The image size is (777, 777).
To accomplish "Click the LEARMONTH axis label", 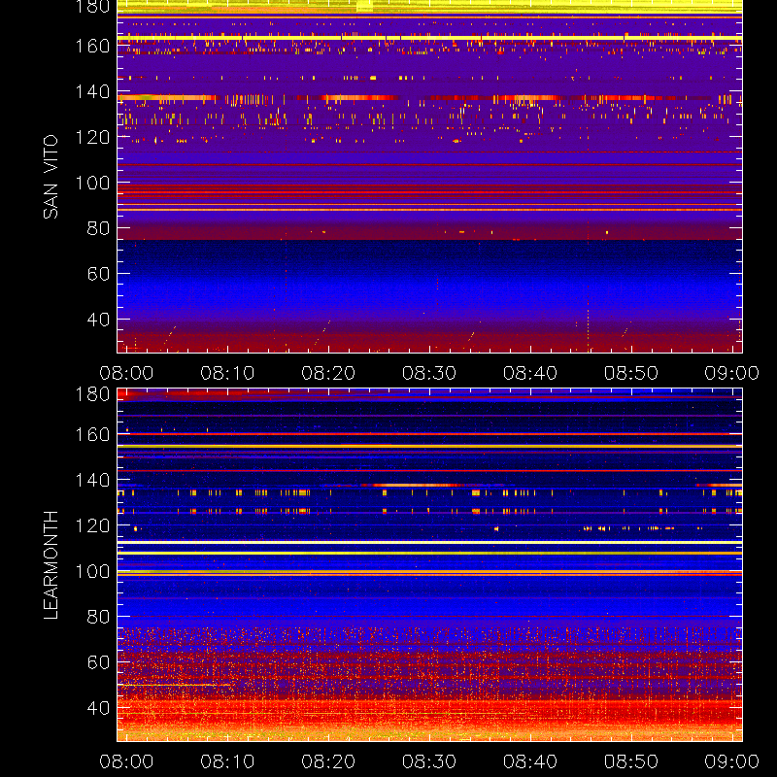I will (51, 565).
